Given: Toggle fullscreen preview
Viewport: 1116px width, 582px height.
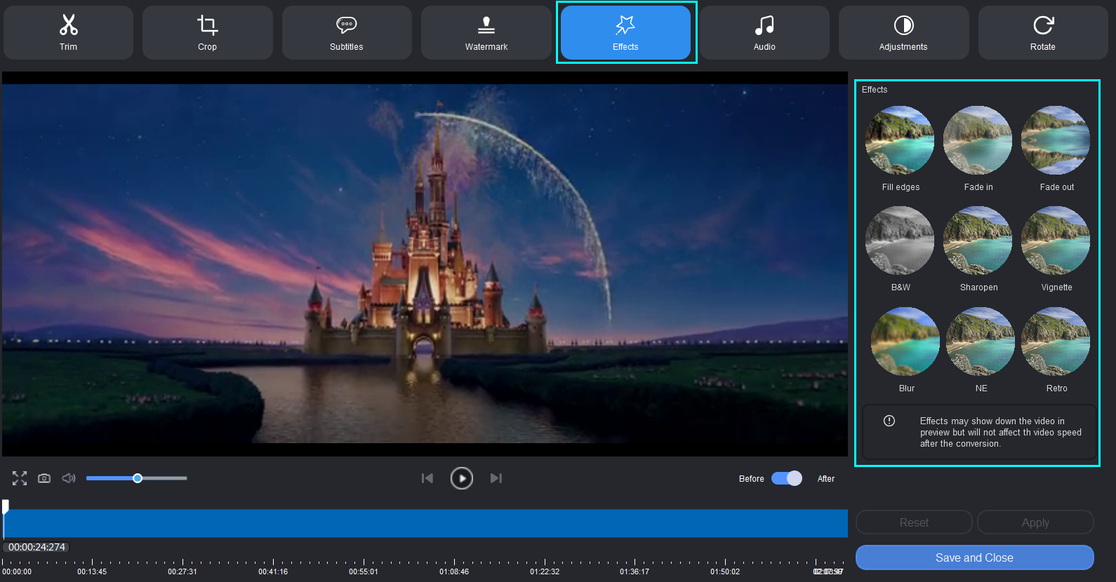Looking at the screenshot, I should point(20,478).
